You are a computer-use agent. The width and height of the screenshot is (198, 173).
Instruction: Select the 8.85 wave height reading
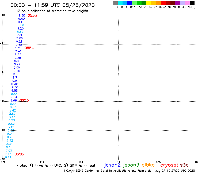[14, 94]
